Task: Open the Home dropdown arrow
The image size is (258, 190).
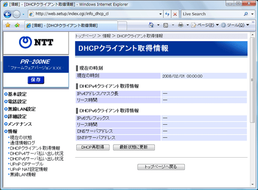Action: 158,25
